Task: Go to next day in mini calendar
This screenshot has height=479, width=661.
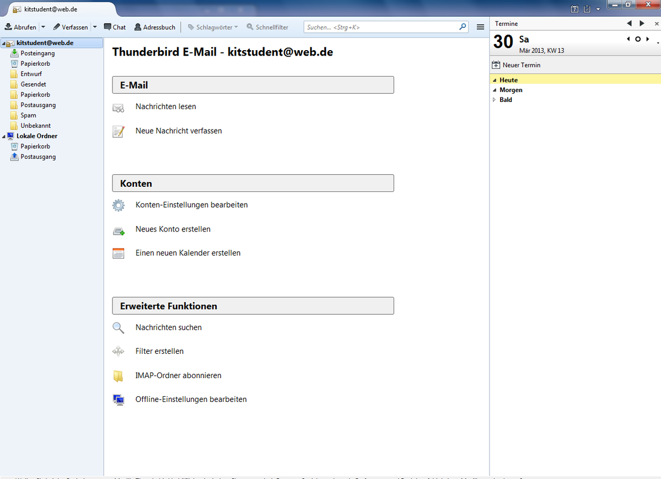Action: tap(648, 39)
